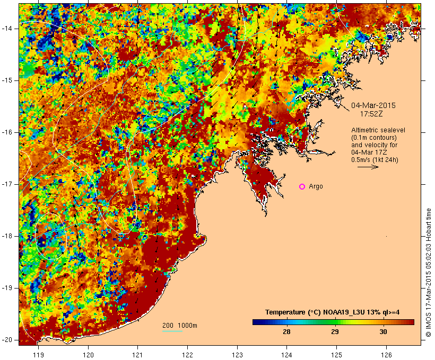Click the date text 04-Mar-2015
The image size is (435, 360).
pos(373,105)
